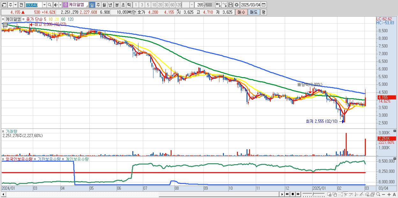Select interval 3 button
The image size is (398, 198).
[142, 5]
